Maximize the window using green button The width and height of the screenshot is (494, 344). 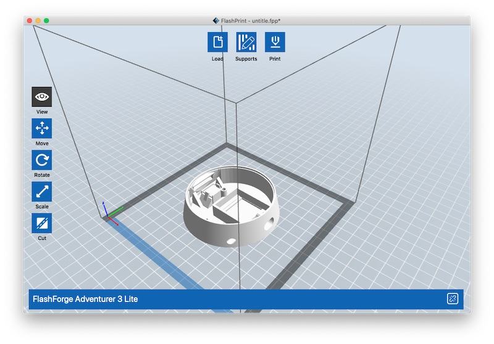tap(46, 20)
